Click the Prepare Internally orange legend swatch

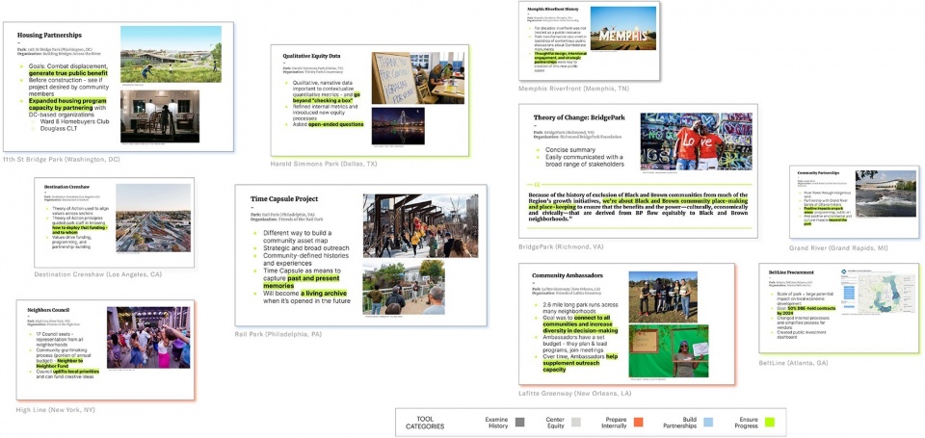point(638,422)
